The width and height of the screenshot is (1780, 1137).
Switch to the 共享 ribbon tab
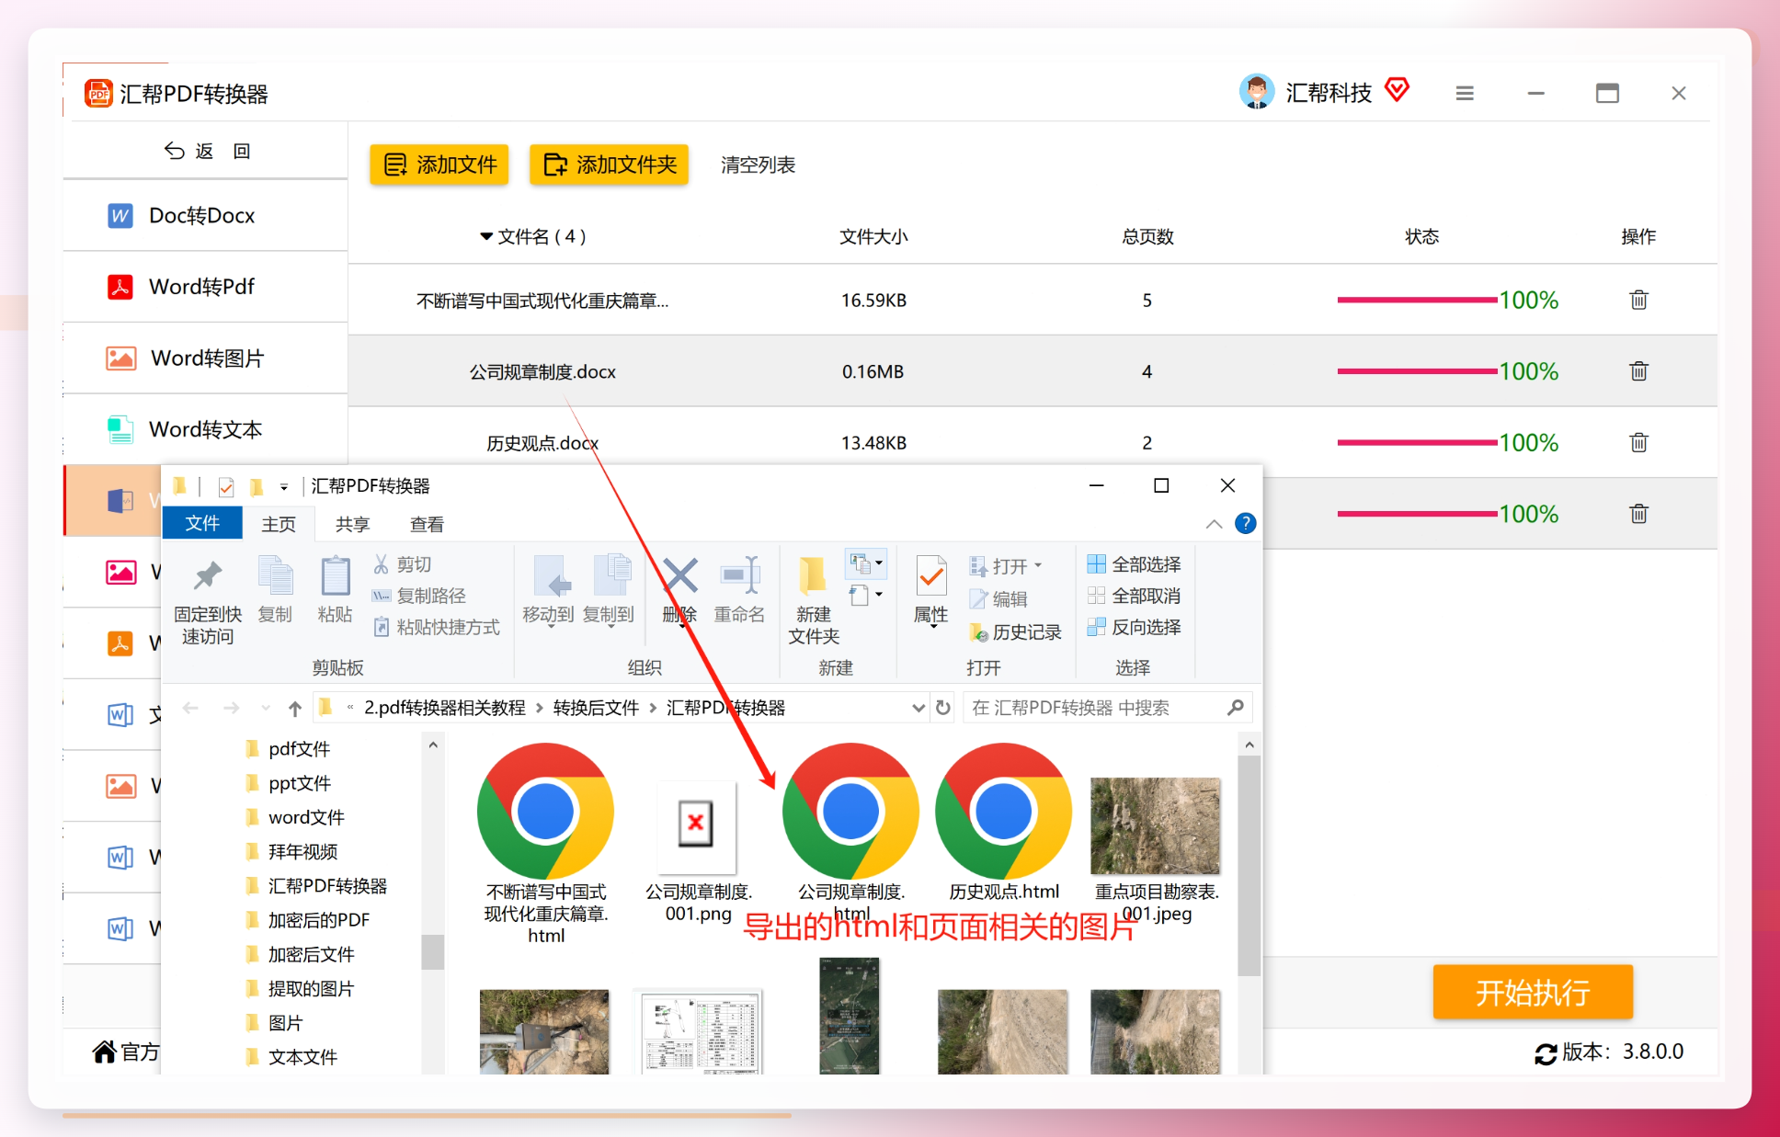(352, 524)
